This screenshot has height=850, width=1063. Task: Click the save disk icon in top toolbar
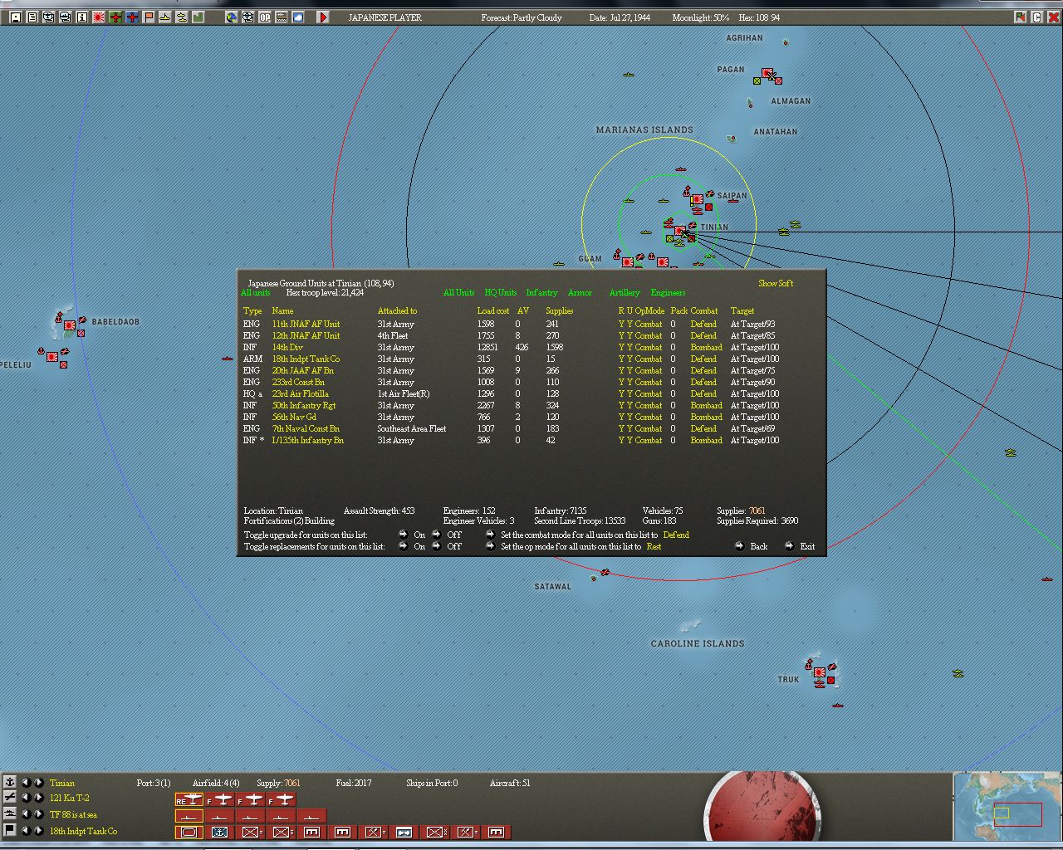point(15,17)
